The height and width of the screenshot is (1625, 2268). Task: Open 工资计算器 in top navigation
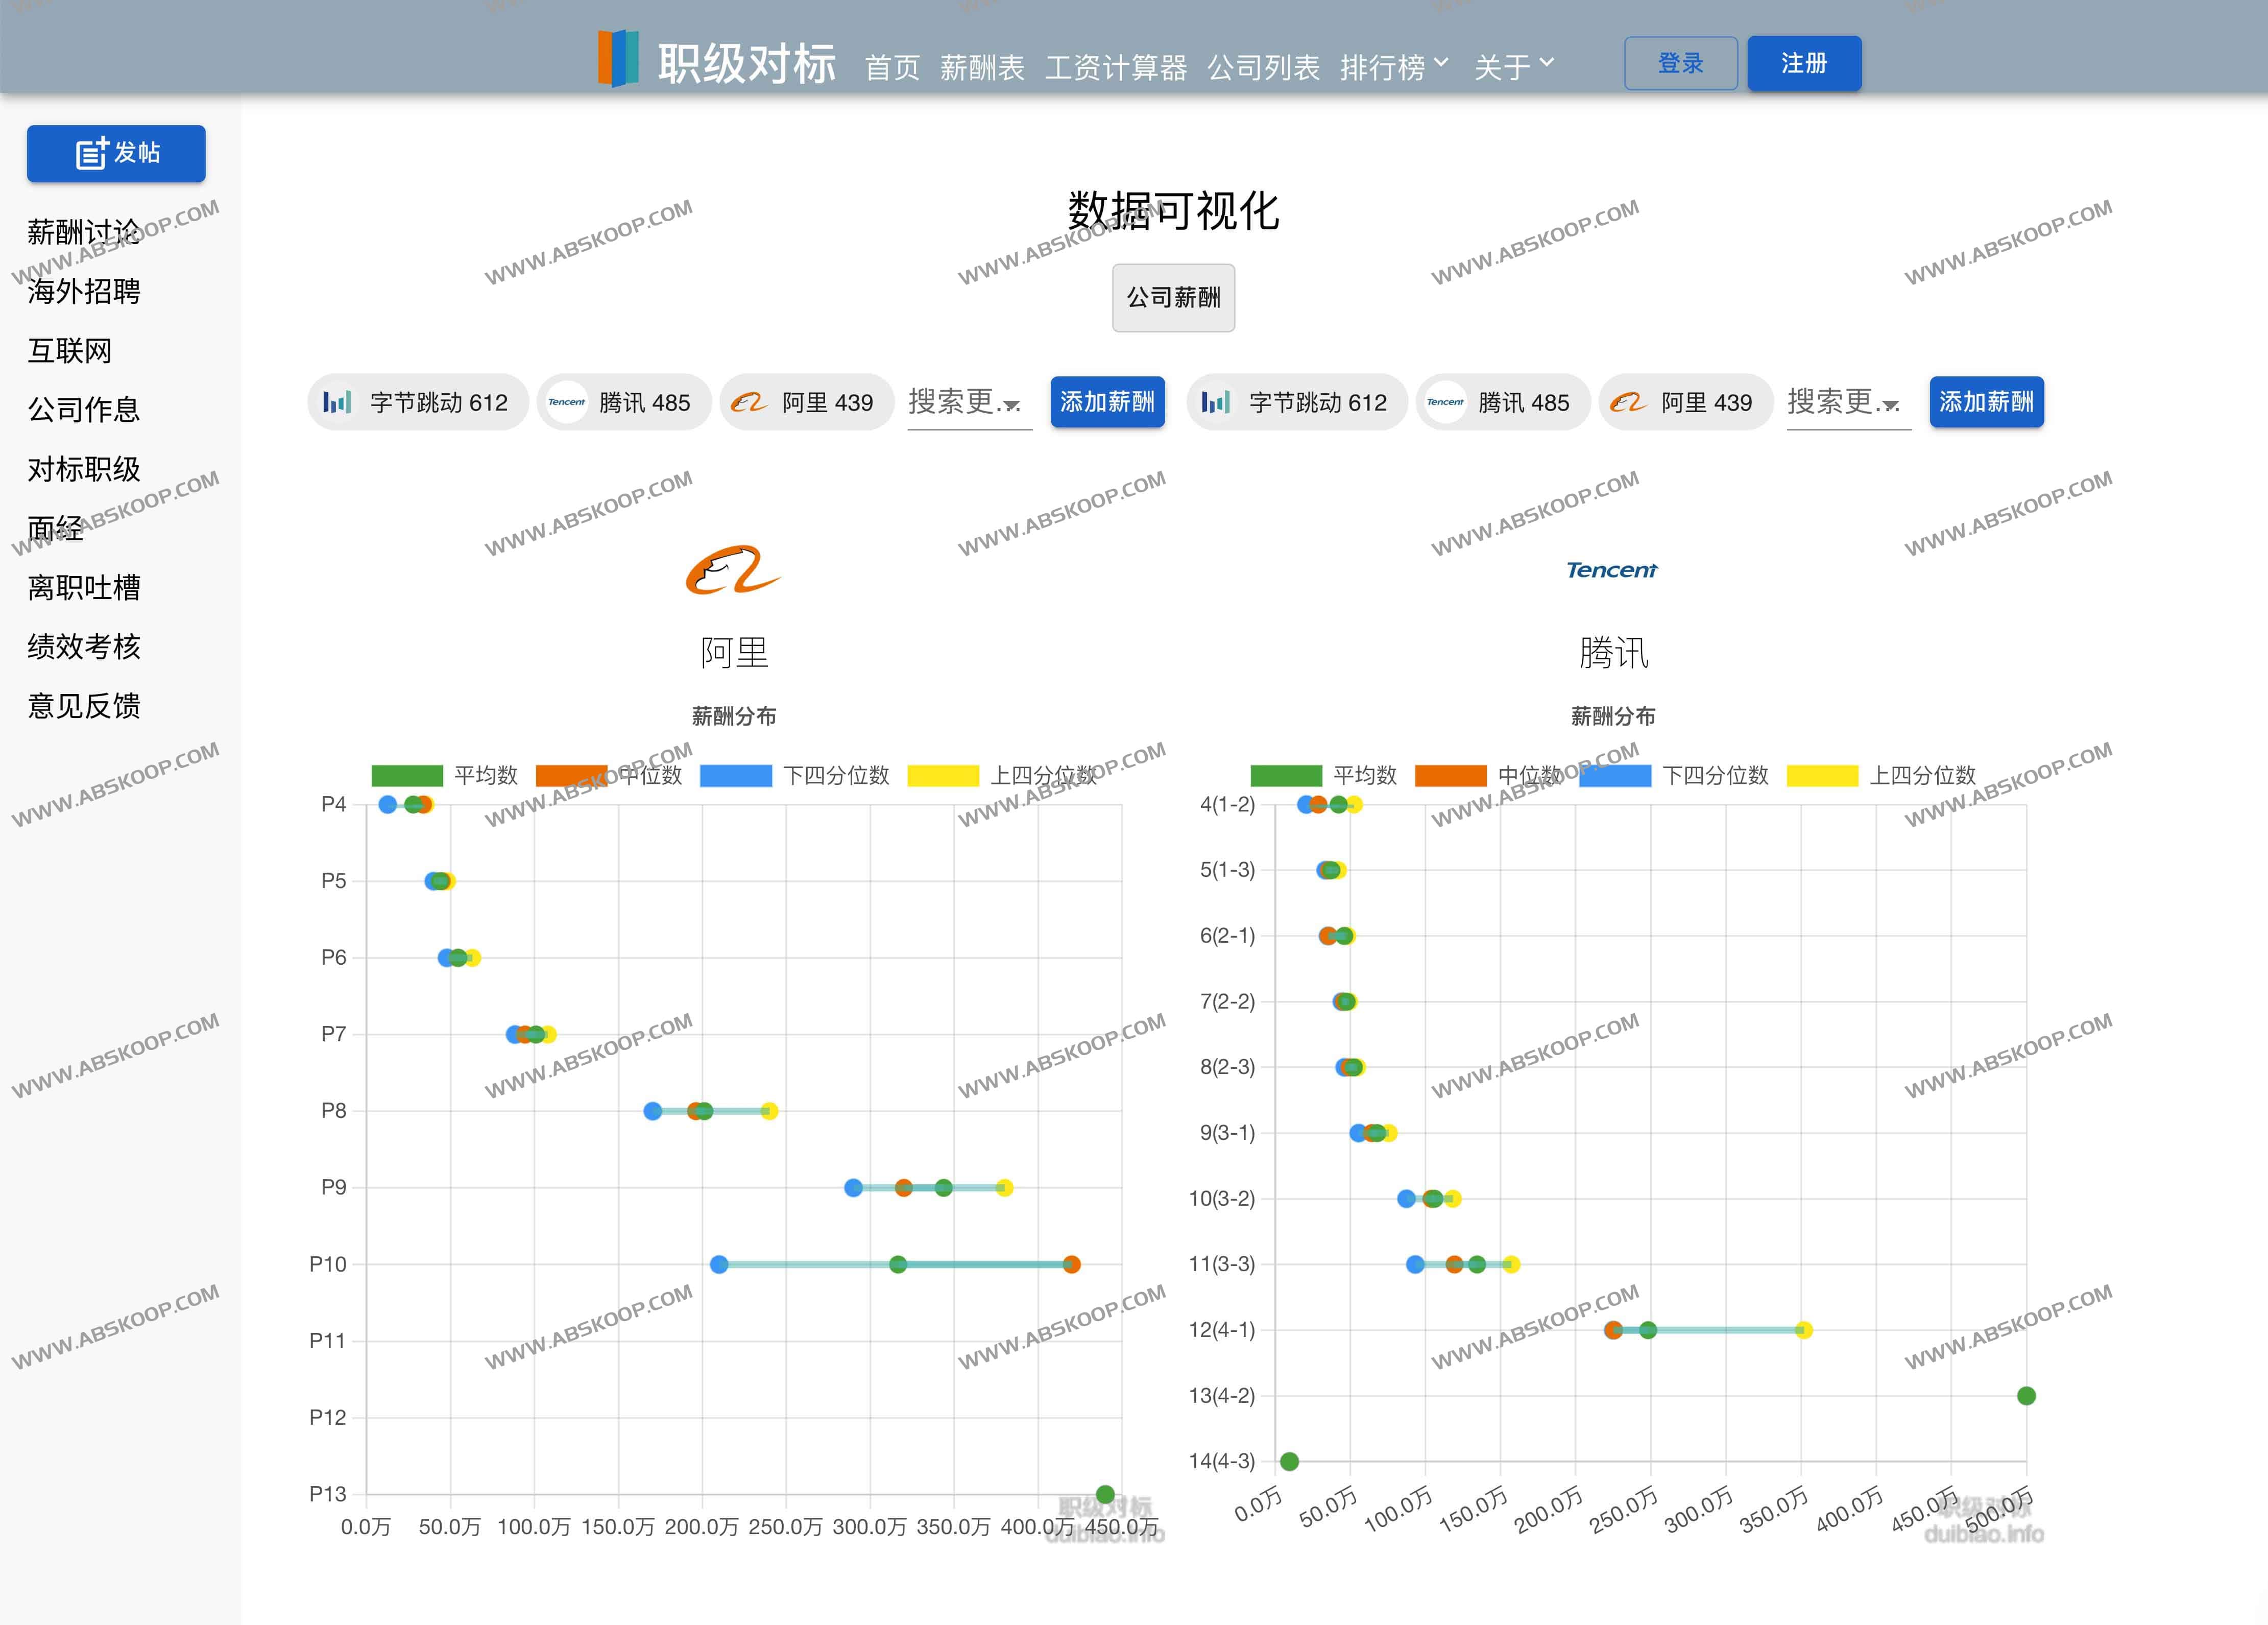tap(1116, 67)
